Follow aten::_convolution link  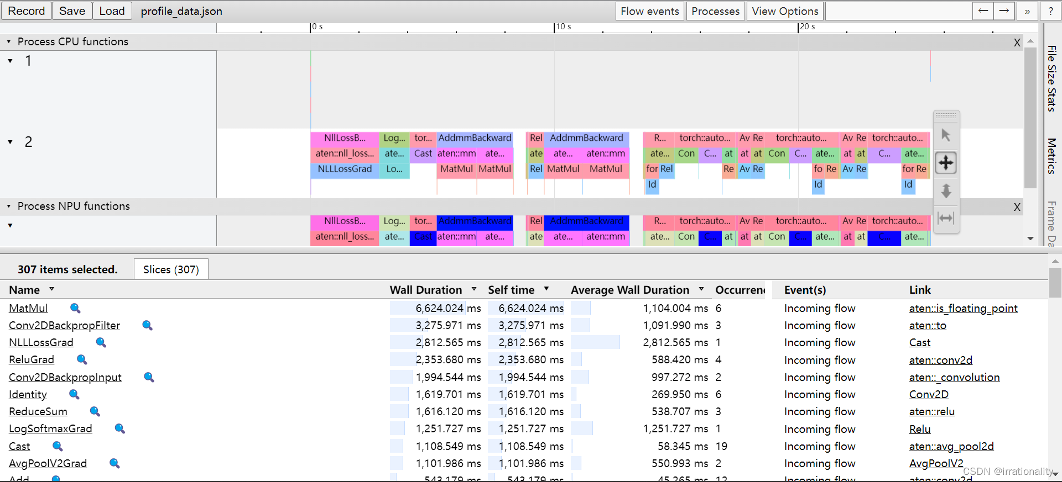click(954, 377)
